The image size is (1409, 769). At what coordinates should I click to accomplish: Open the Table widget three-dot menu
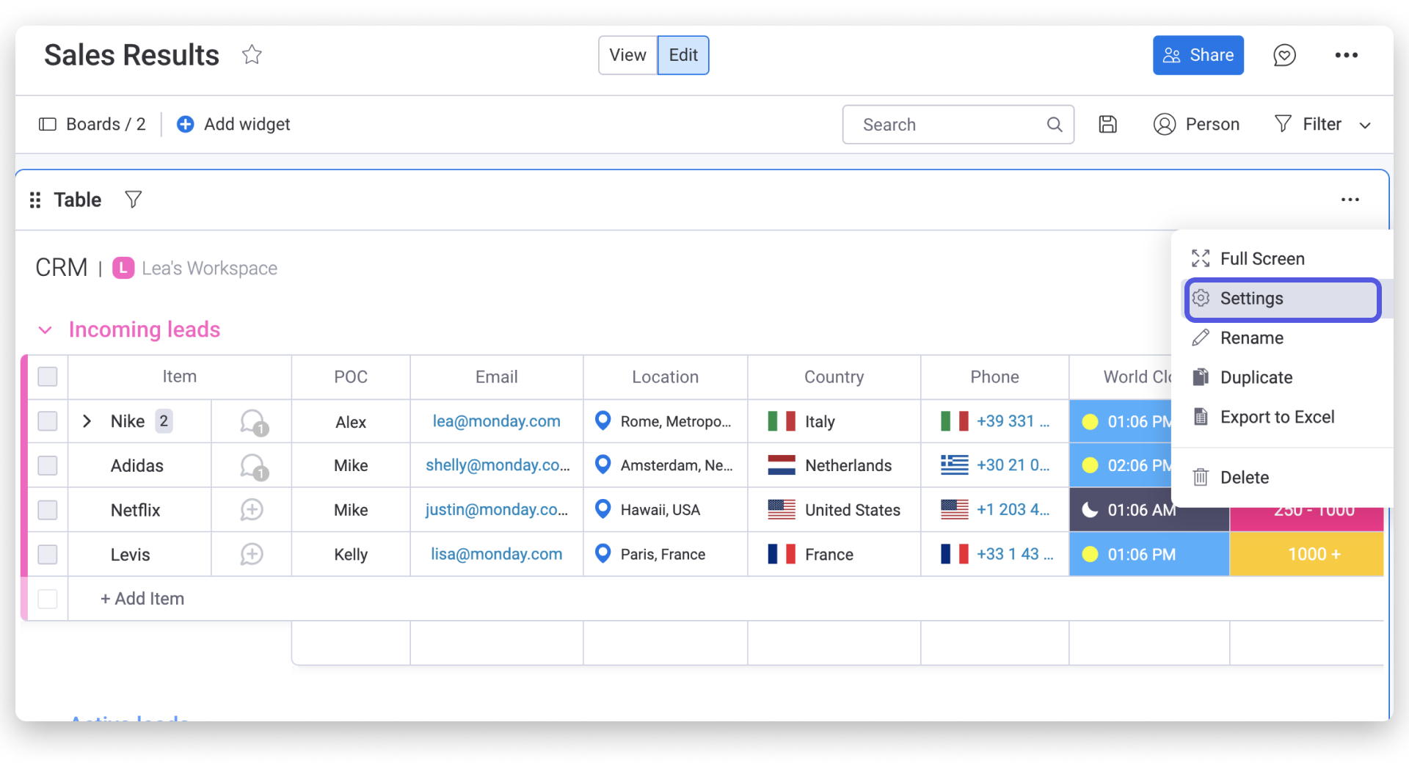pyautogui.click(x=1350, y=200)
